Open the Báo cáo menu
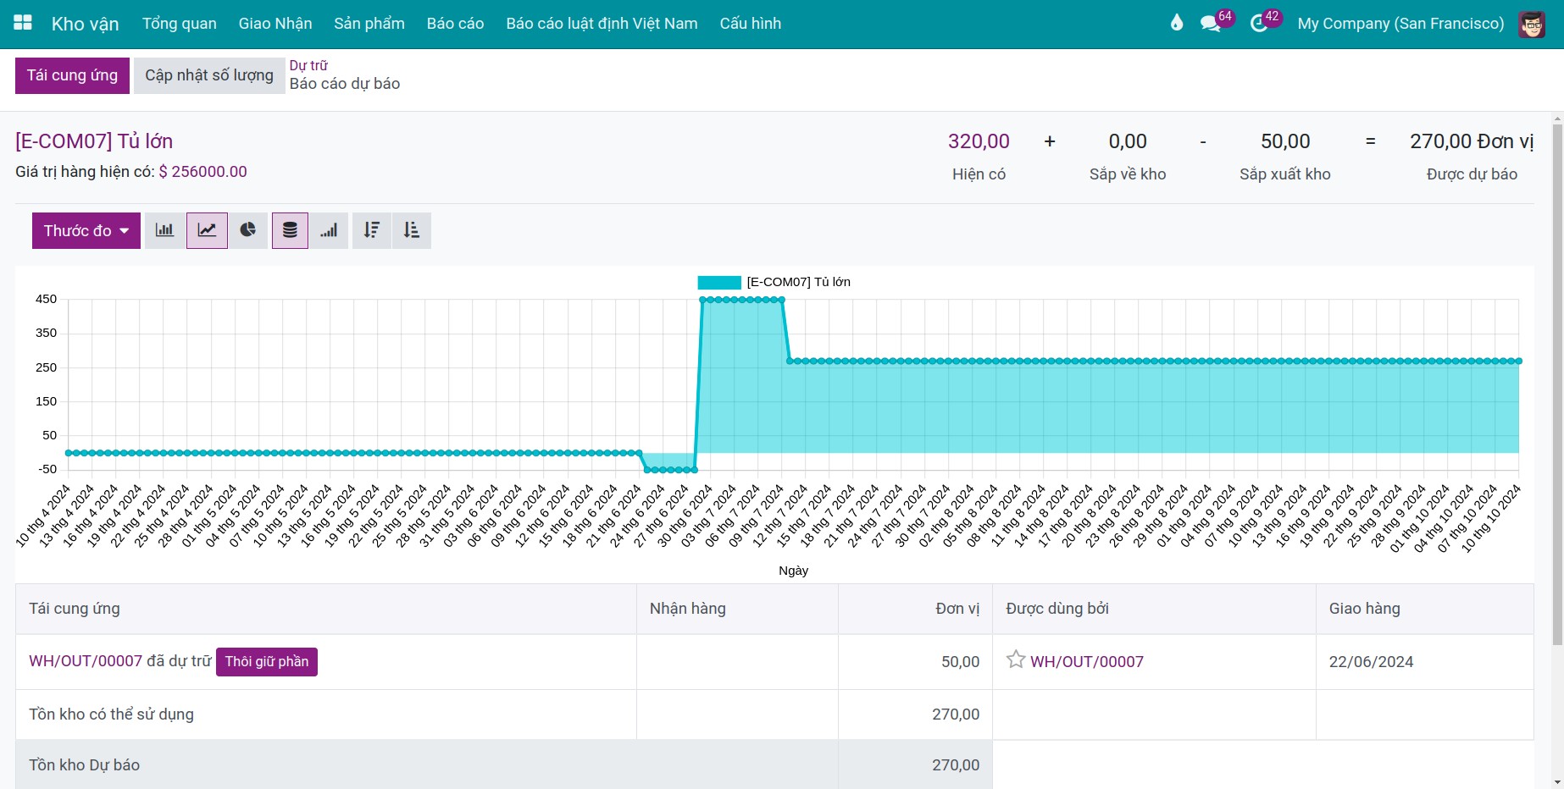The width and height of the screenshot is (1564, 789). pos(455,24)
